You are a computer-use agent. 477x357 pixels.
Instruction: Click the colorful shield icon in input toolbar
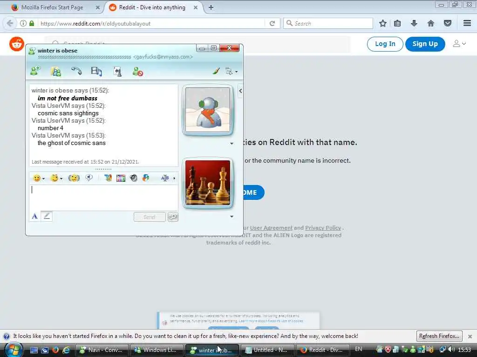click(146, 178)
